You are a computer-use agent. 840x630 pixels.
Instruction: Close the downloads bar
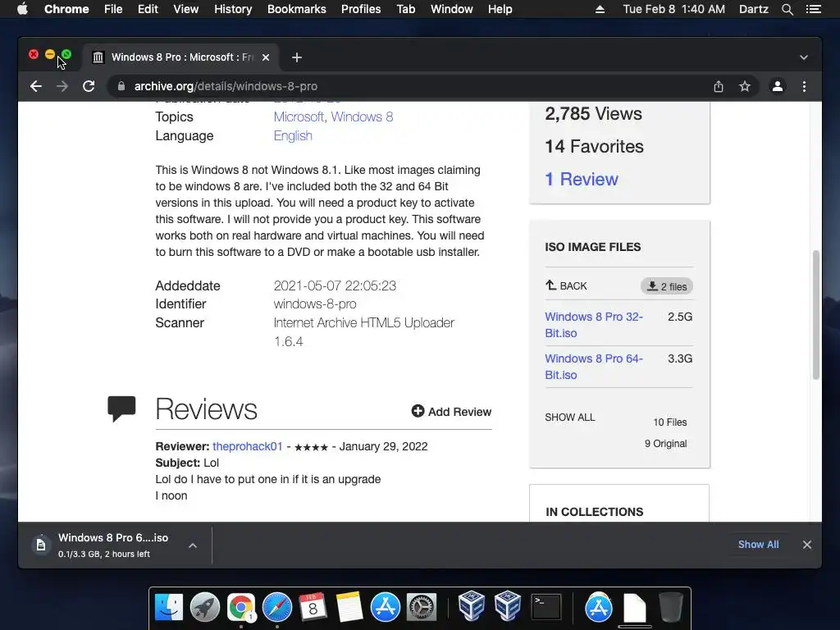click(x=807, y=545)
